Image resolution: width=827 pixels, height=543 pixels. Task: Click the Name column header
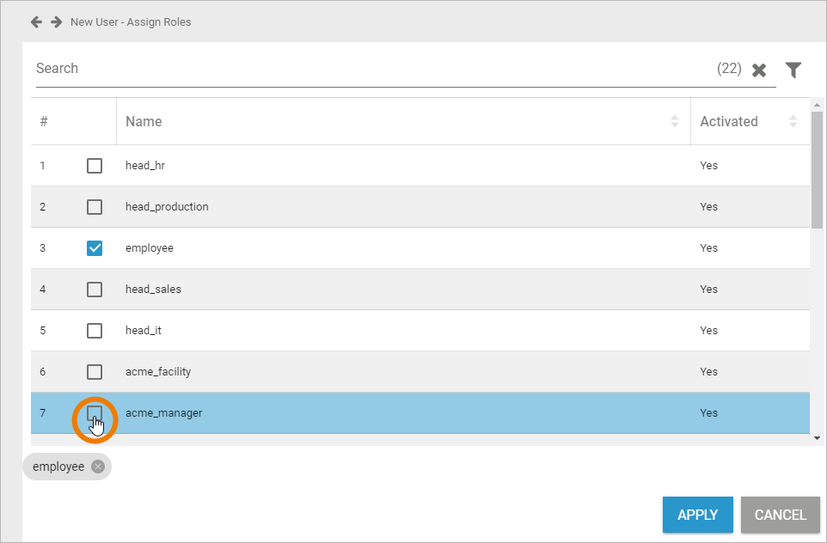(144, 122)
